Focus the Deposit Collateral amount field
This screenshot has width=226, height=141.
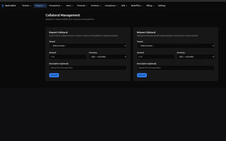click(68, 57)
